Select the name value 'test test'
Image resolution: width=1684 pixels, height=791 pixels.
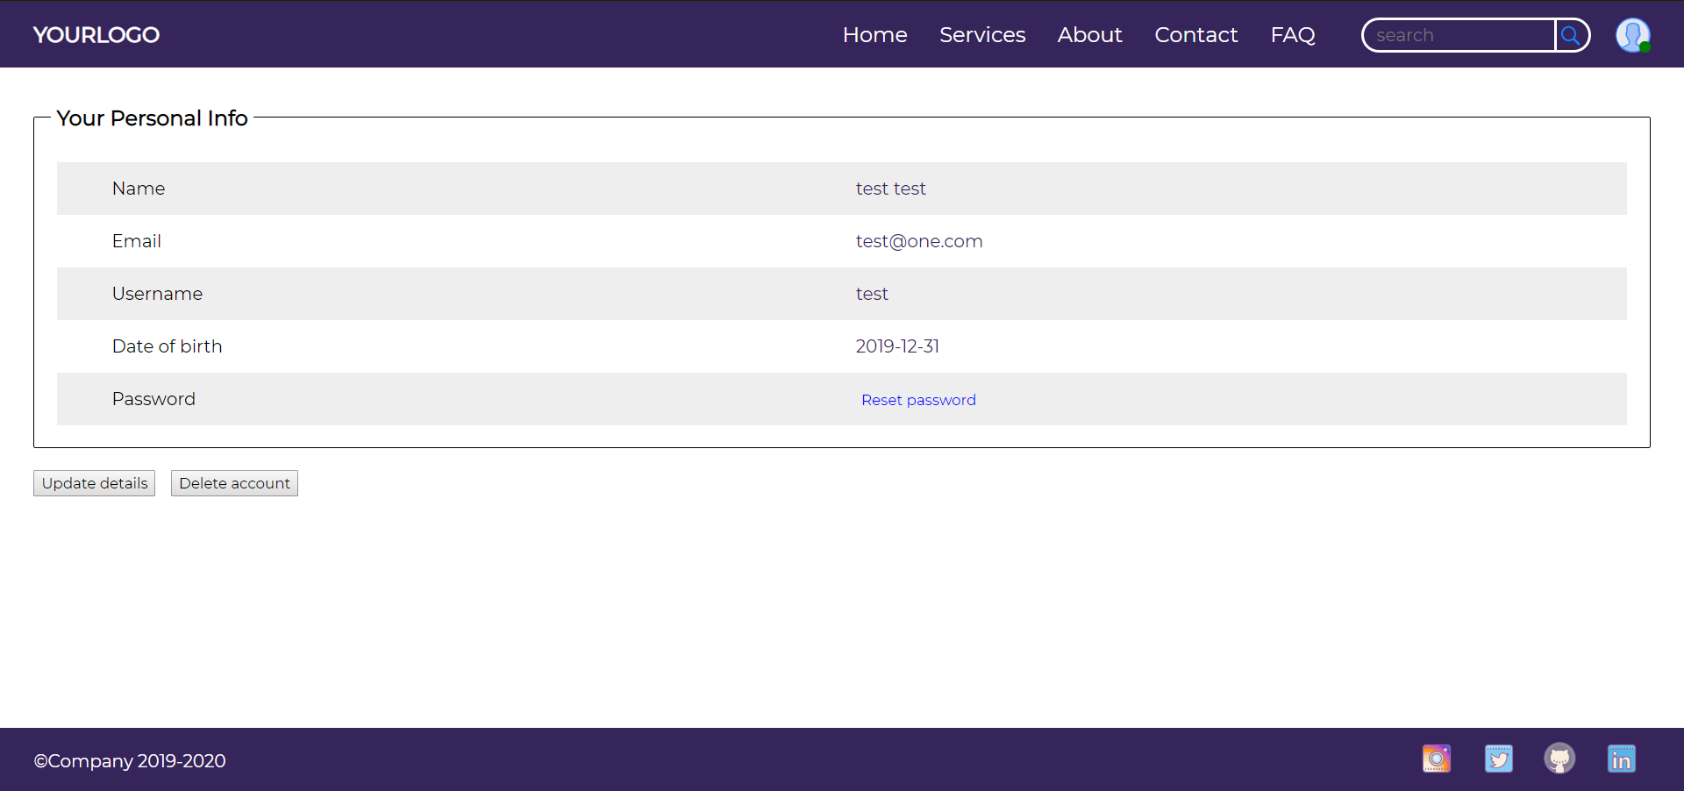tap(890, 189)
